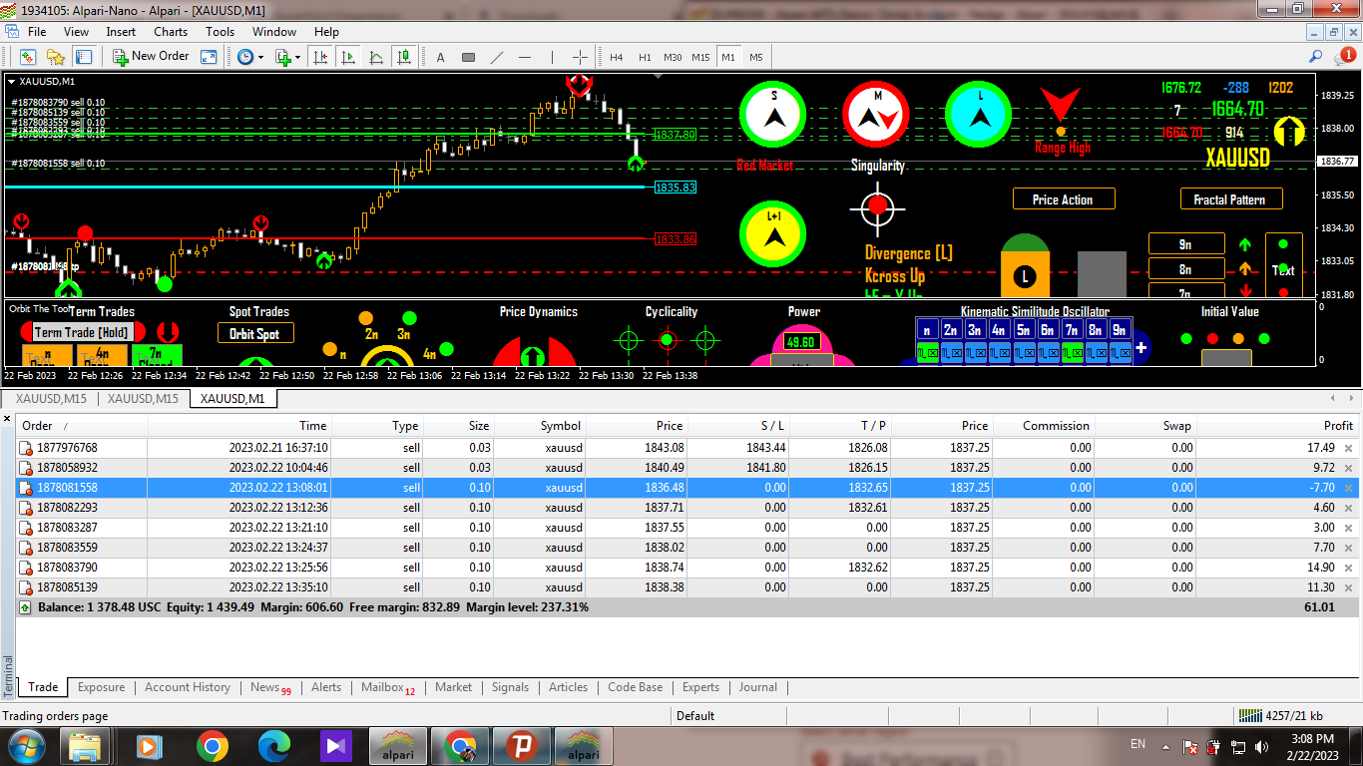
Task: Open the Charts menu
Action: 171,32
